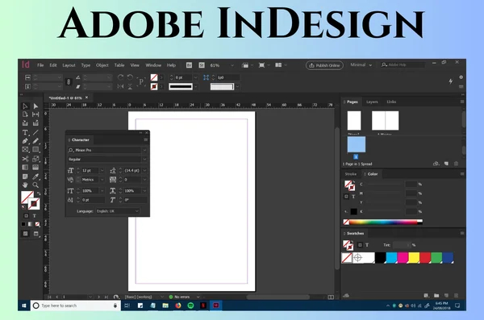Toggle Normal view mode at toolbox bottom
The width and height of the screenshot is (484, 320).
(25, 234)
